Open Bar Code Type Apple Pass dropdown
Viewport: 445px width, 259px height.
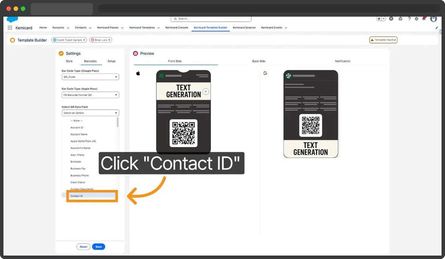[90, 95]
